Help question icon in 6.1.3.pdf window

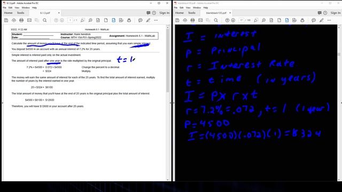tap(154, 13)
